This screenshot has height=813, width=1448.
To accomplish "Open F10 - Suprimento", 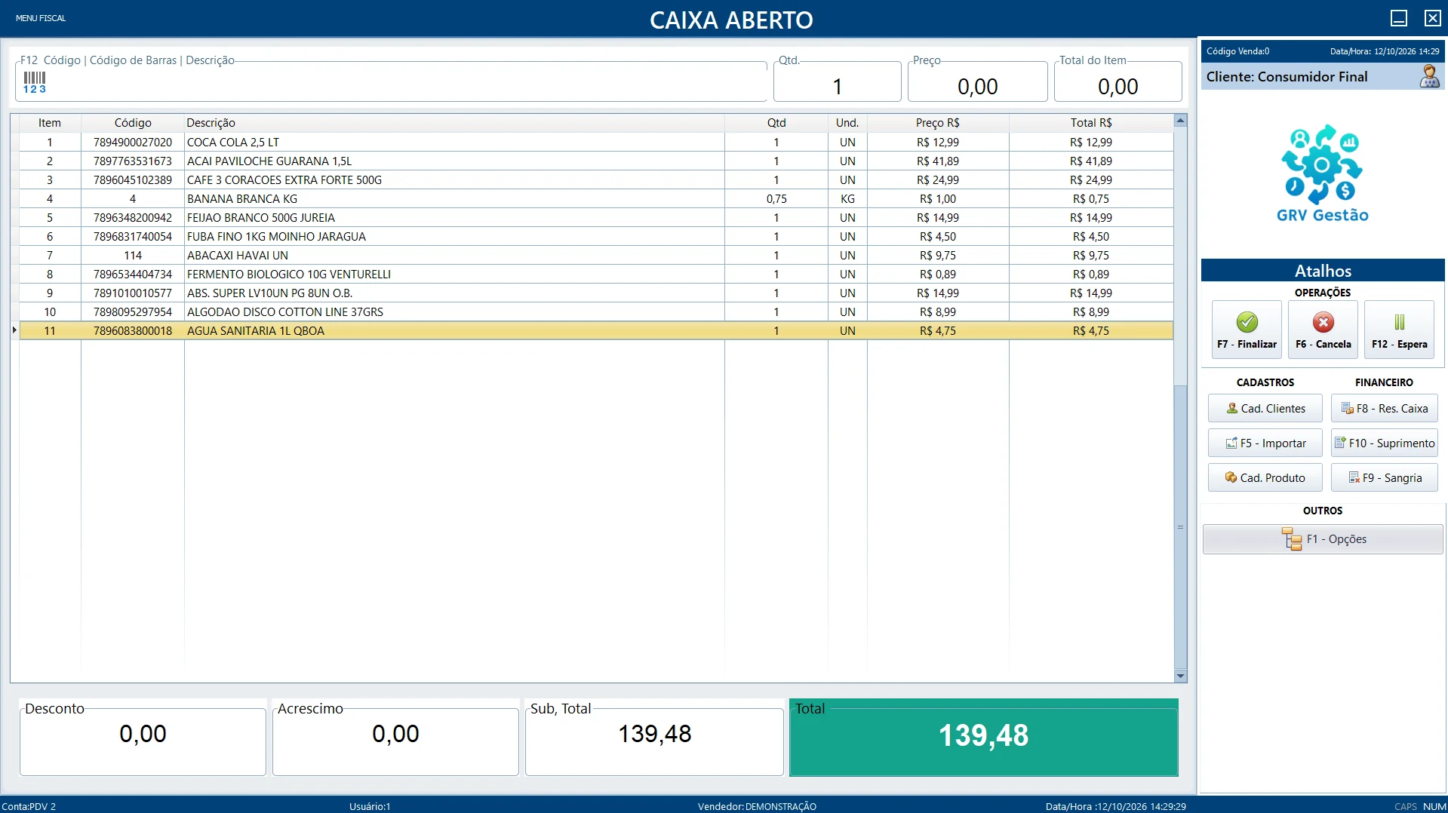I will (x=1384, y=443).
